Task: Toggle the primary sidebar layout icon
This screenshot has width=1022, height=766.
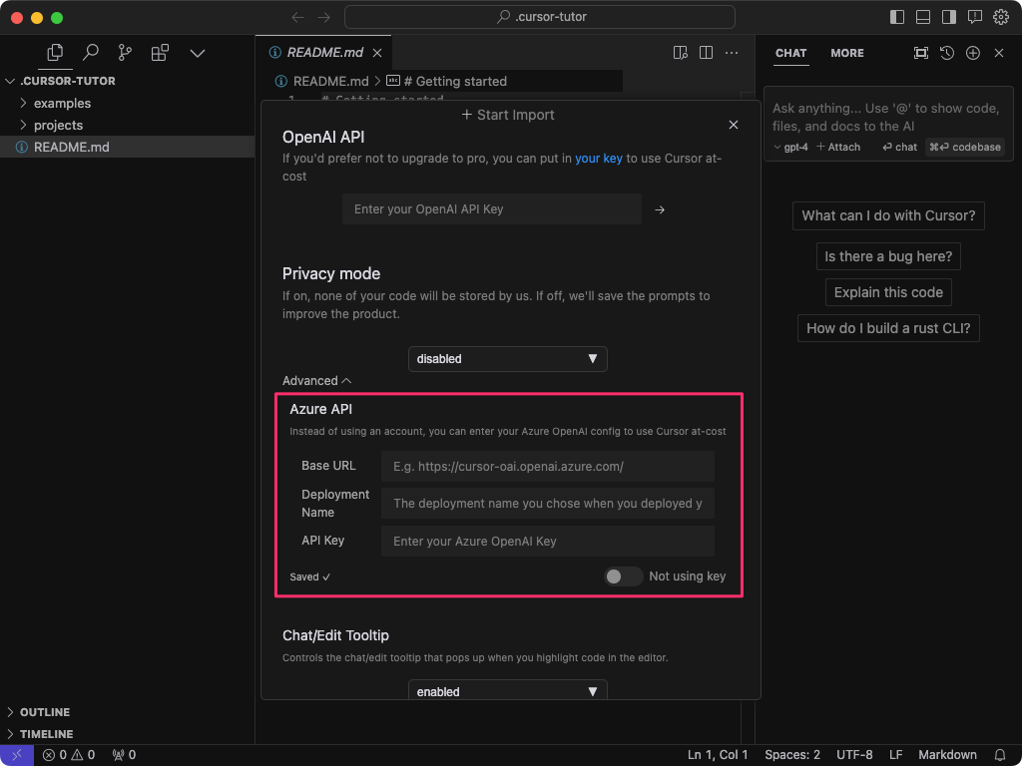Action: [x=897, y=17]
